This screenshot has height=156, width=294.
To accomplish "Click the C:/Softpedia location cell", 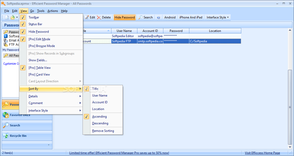I will tap(215, 41).
